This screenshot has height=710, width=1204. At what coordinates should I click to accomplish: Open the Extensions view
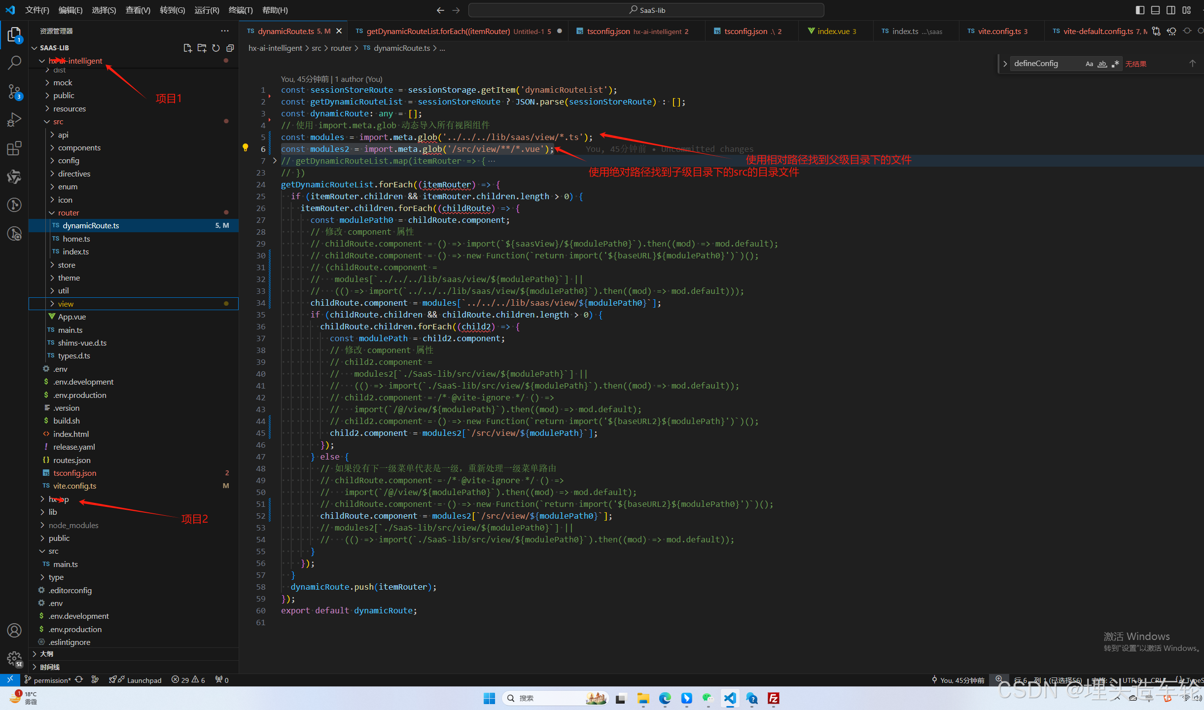tap(14, 148)
